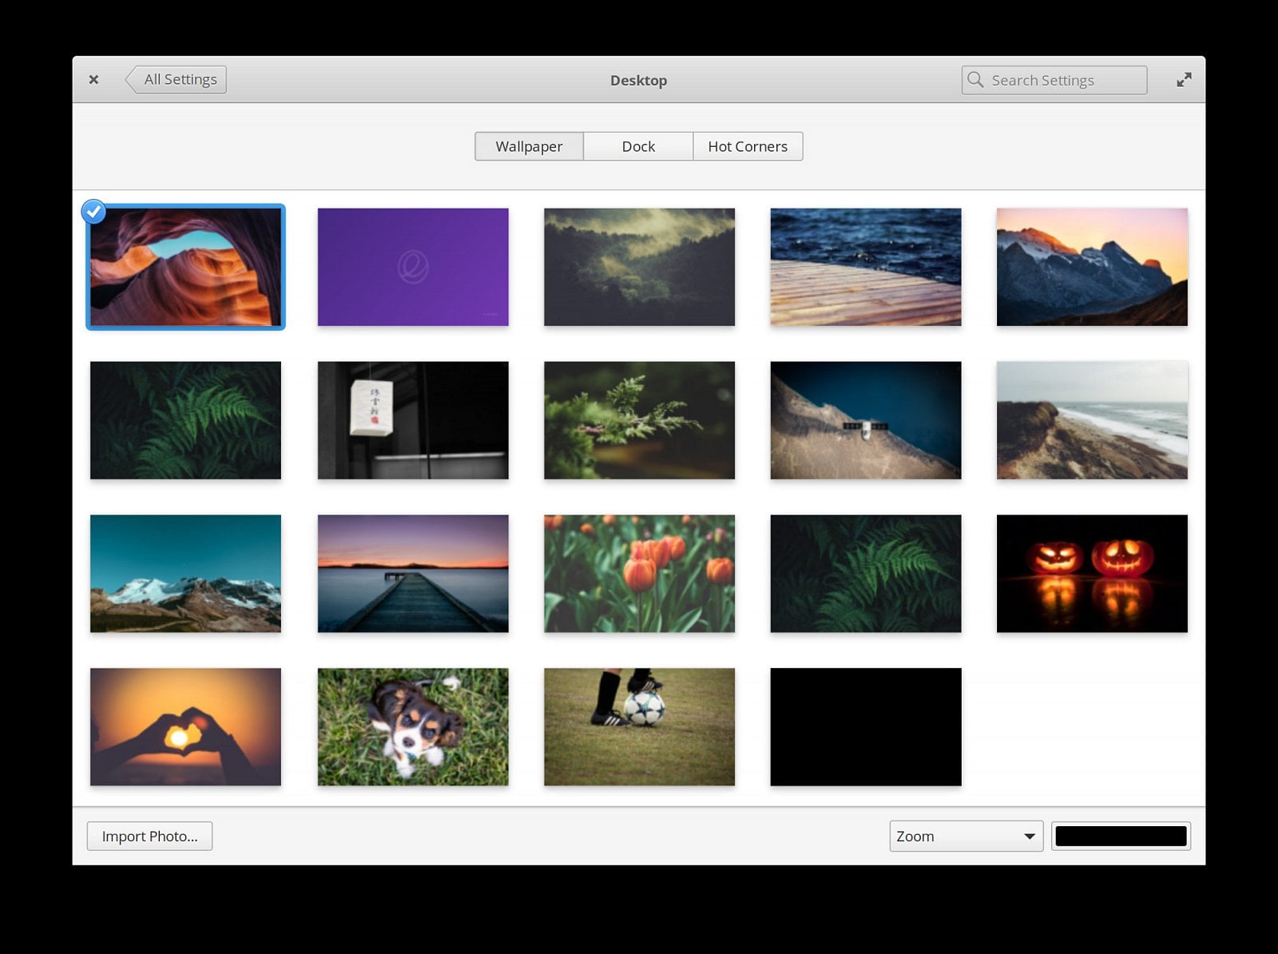Select the solid black wallpaper
The height and width of the screenshot is (954, 1278).
tap(866, 727)
